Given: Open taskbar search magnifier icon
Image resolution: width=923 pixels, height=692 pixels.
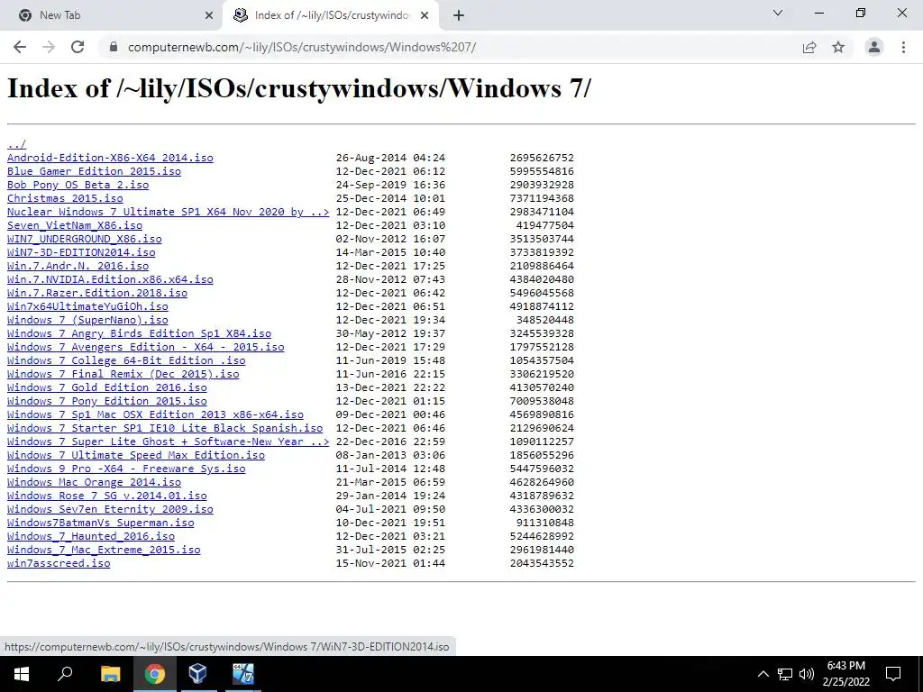Looking at the screenshot, I should 65,674.
